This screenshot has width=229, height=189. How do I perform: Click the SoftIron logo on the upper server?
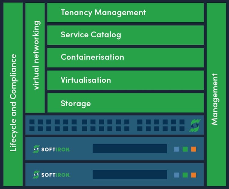coord(51,149)
